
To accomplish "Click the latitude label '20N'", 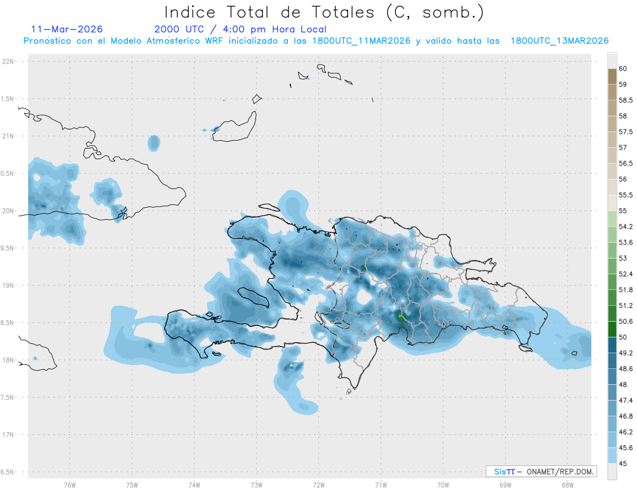I will [8, 211].
